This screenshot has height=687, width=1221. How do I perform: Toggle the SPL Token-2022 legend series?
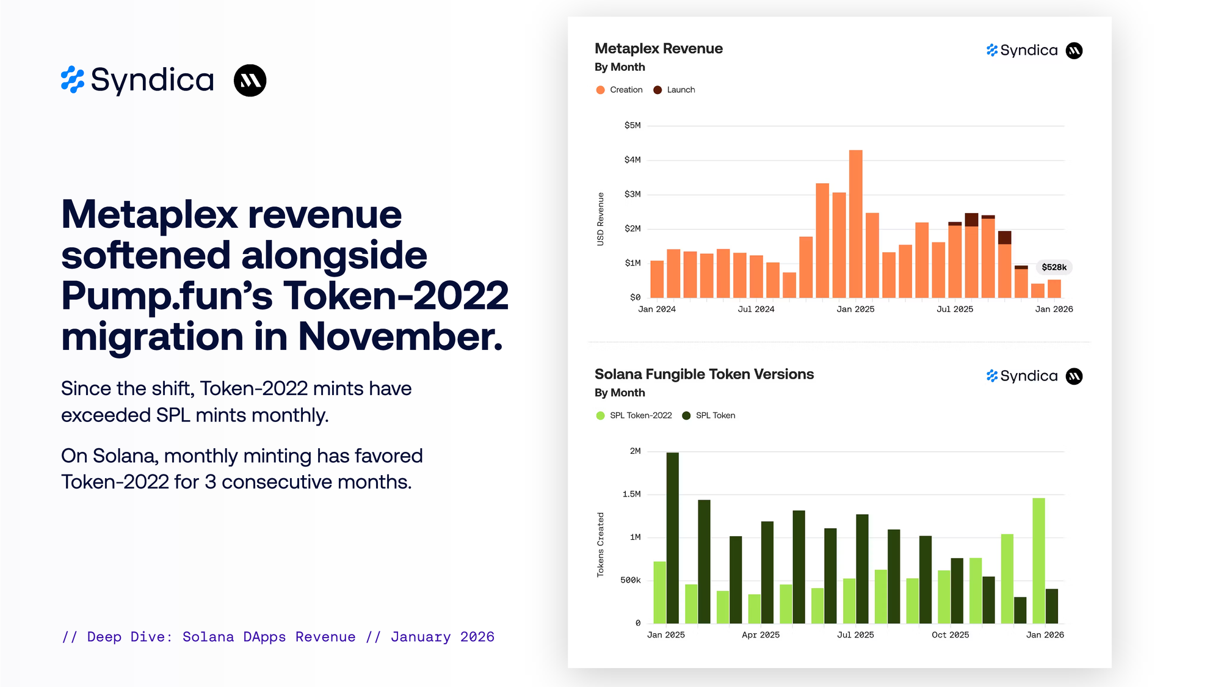(640, 415)
